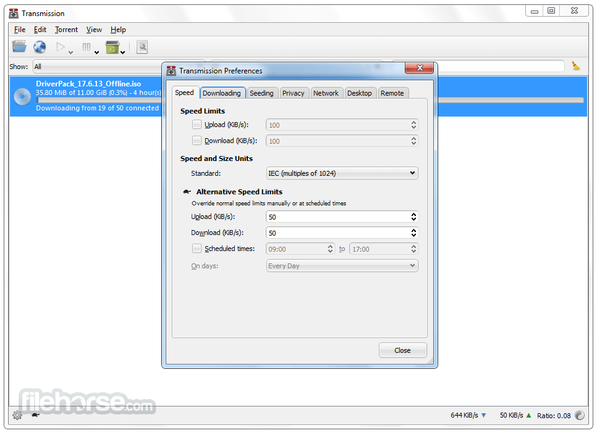This screenshot has width=597, height=433.
Task: Open the Help menu
Action: (118, 29)
